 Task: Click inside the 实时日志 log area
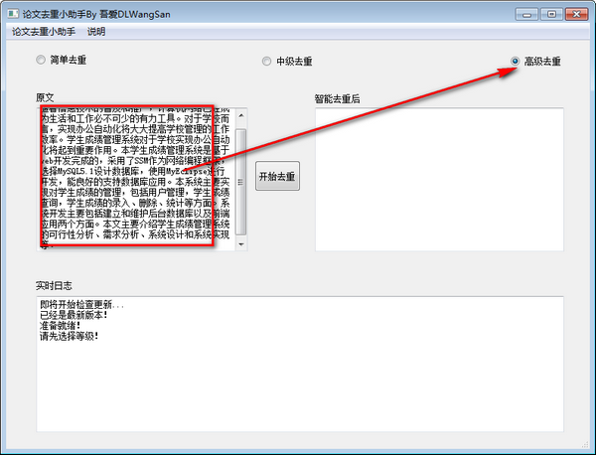pos(298,378)
